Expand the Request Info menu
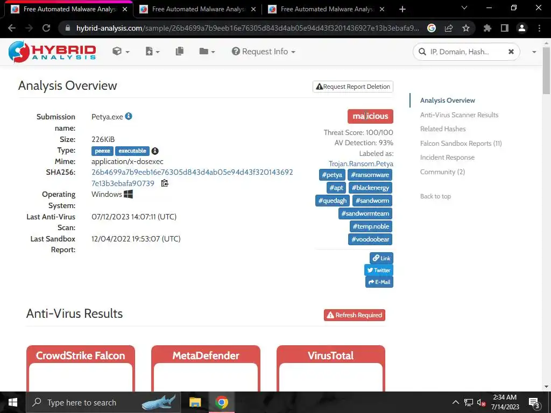Image resolution: width=551 pixels, height=413 pixels. point(263,52)
